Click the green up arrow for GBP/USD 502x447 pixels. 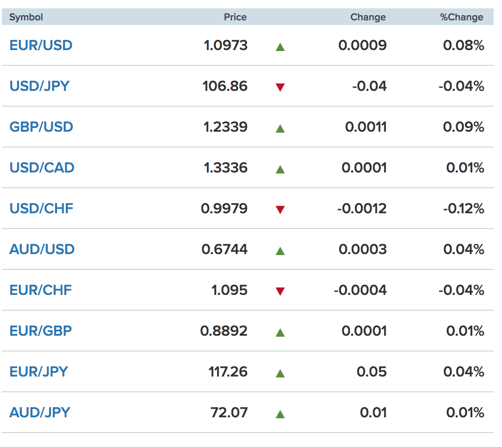(280, 128)
